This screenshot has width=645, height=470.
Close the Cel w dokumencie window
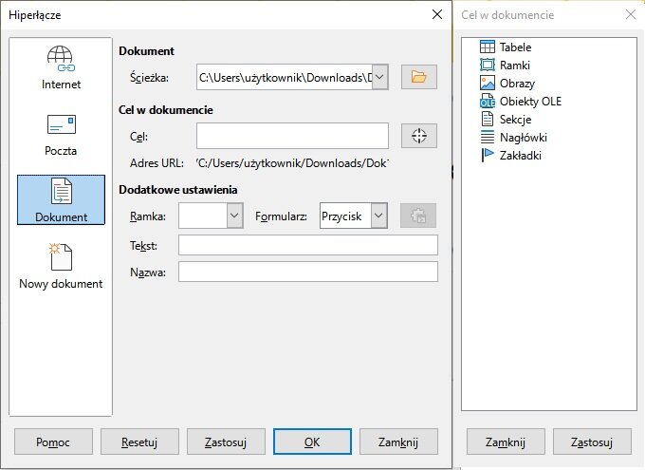630,14
